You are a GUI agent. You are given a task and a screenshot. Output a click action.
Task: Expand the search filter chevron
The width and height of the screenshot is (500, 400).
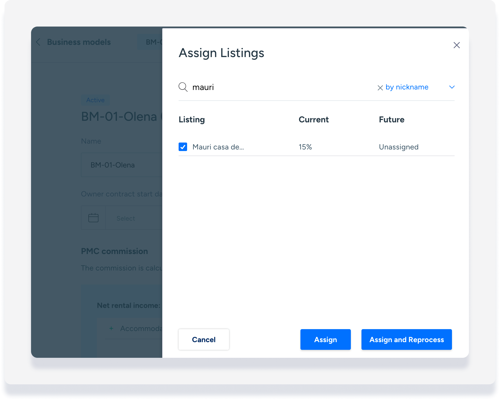452,87
